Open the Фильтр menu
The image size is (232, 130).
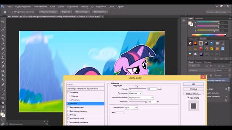(84, 6)
